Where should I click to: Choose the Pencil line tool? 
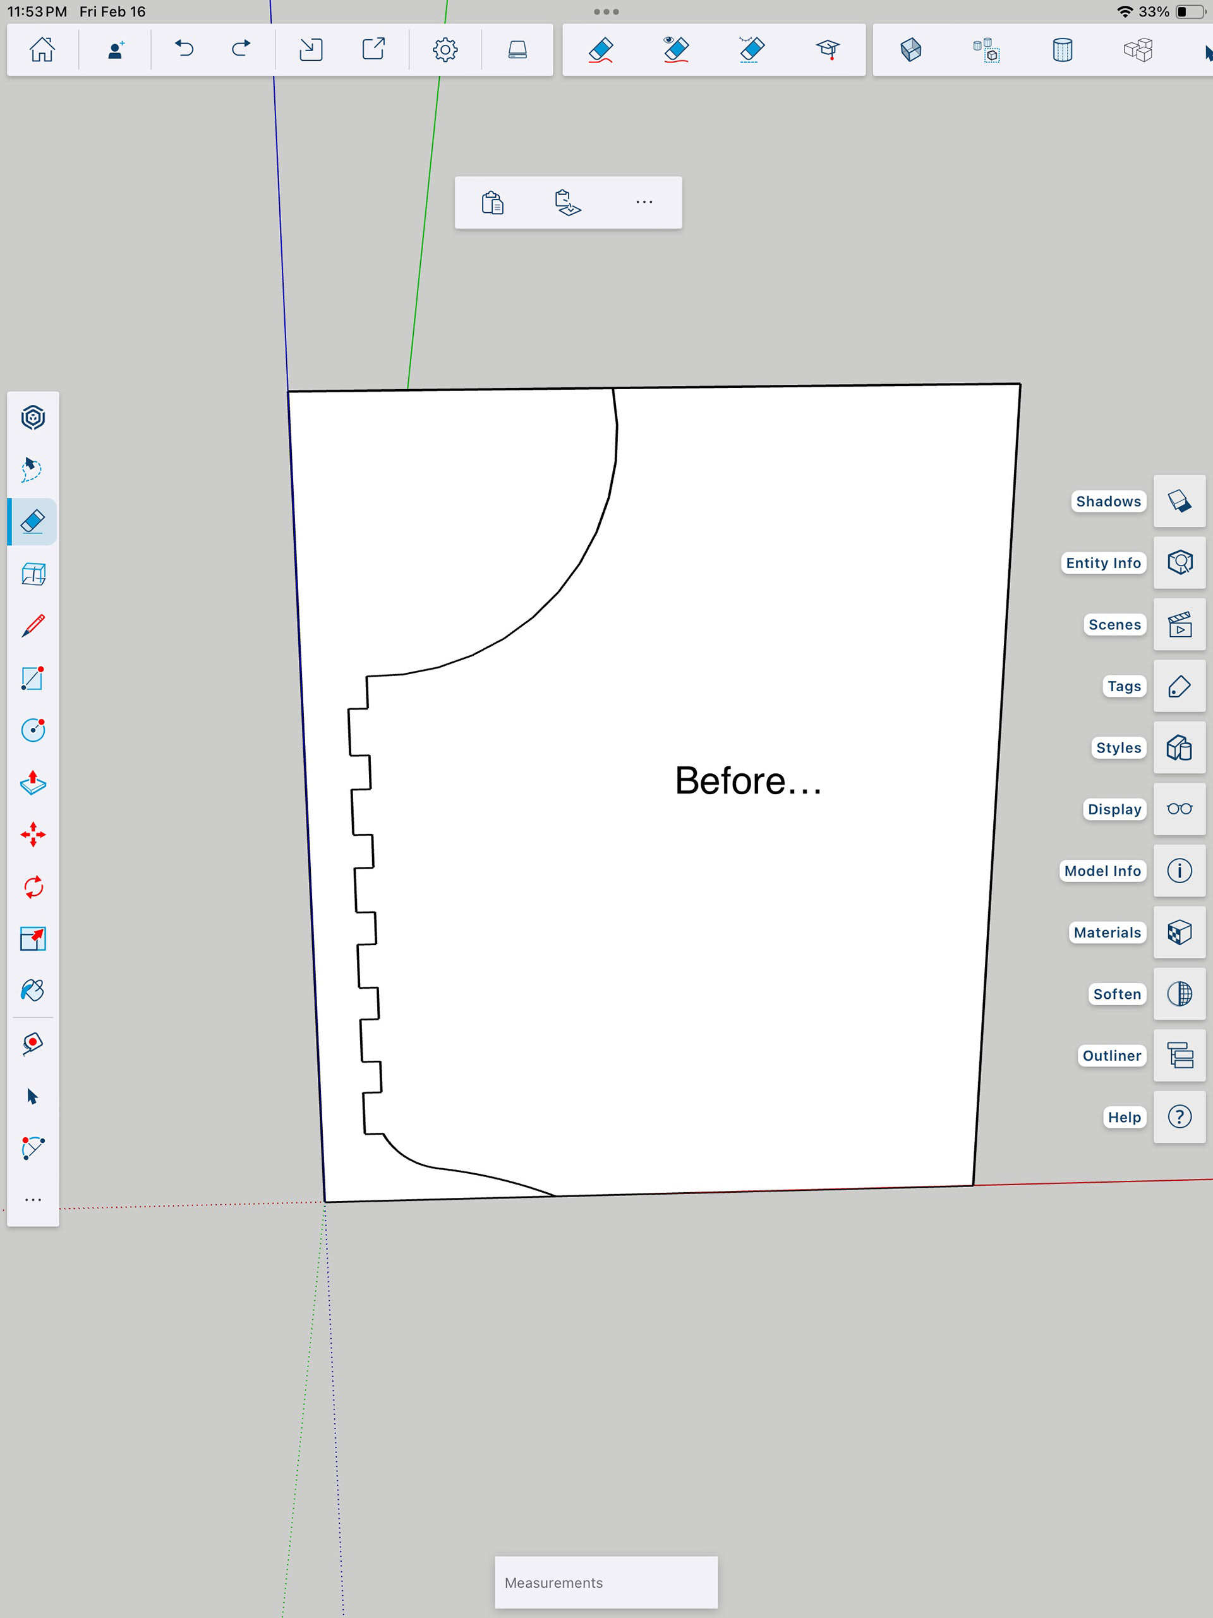tap(33, 626)
